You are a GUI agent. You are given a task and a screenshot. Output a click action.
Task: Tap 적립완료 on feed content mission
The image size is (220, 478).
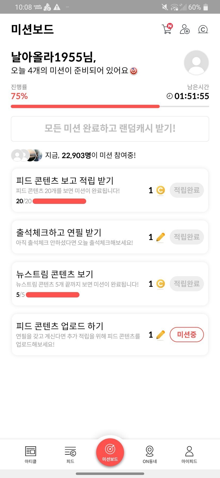pos(187,190)
